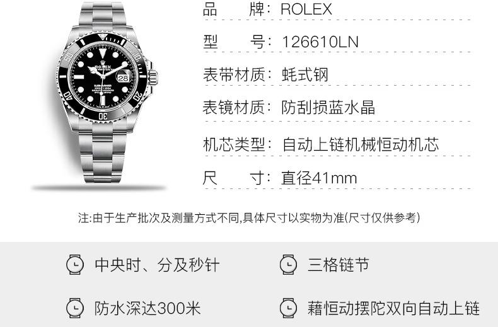Click the watch icon beside 防水深达300米

click(x=75, y=308)
